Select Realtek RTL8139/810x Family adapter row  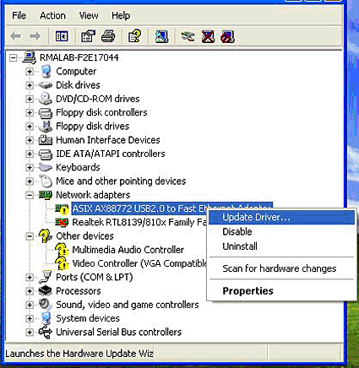pyautogui.click(x=139, y=222)
